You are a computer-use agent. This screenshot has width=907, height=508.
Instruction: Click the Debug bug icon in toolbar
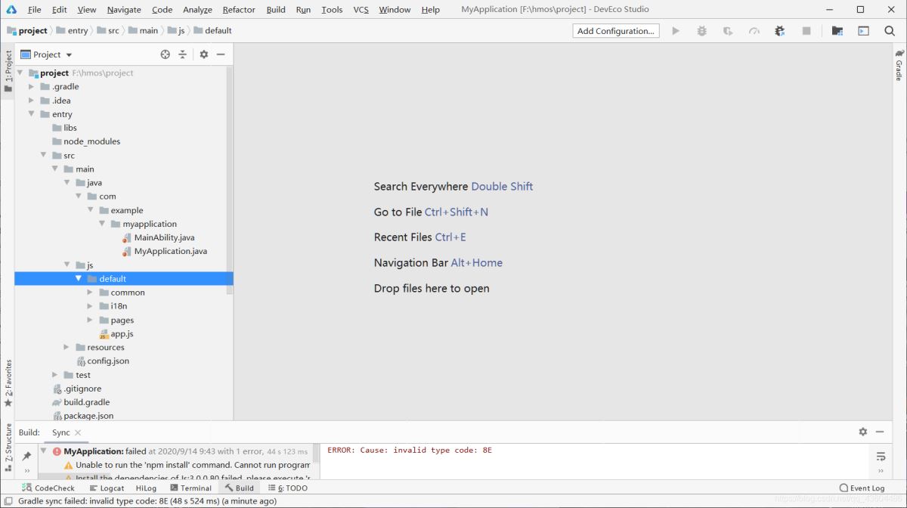[x=702, y=31]
